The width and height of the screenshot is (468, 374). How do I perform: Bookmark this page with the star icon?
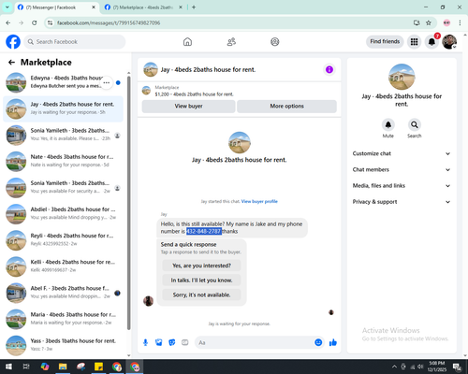click(429, 22)
